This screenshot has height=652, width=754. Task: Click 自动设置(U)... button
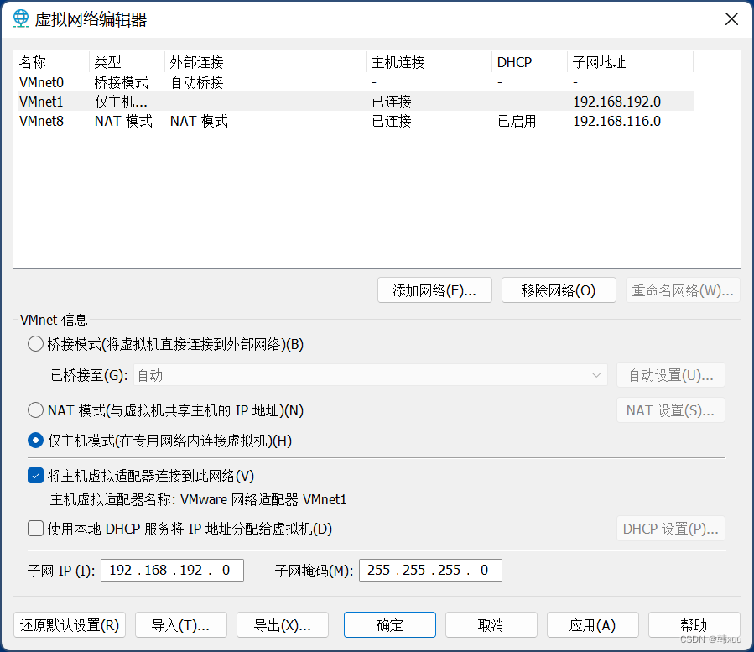pos(671,375)
